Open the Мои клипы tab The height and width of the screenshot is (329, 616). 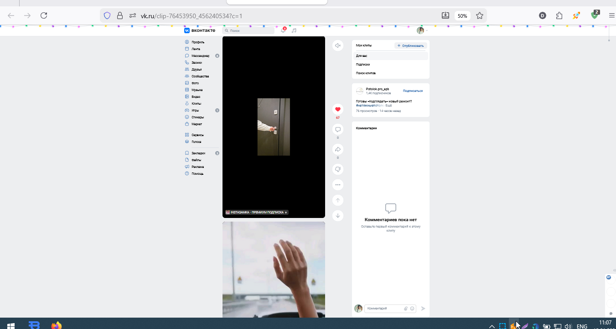pyautogui.click(x=364, y=46)
